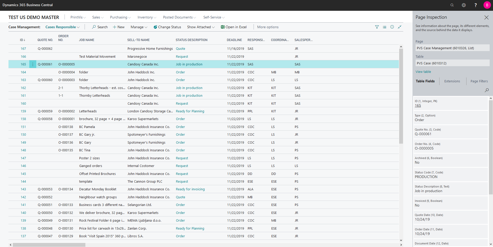Image resolution: width=493 pixels, height=247 pixels.
Task: Open the settings gear icon
Action: coord(464,5)
